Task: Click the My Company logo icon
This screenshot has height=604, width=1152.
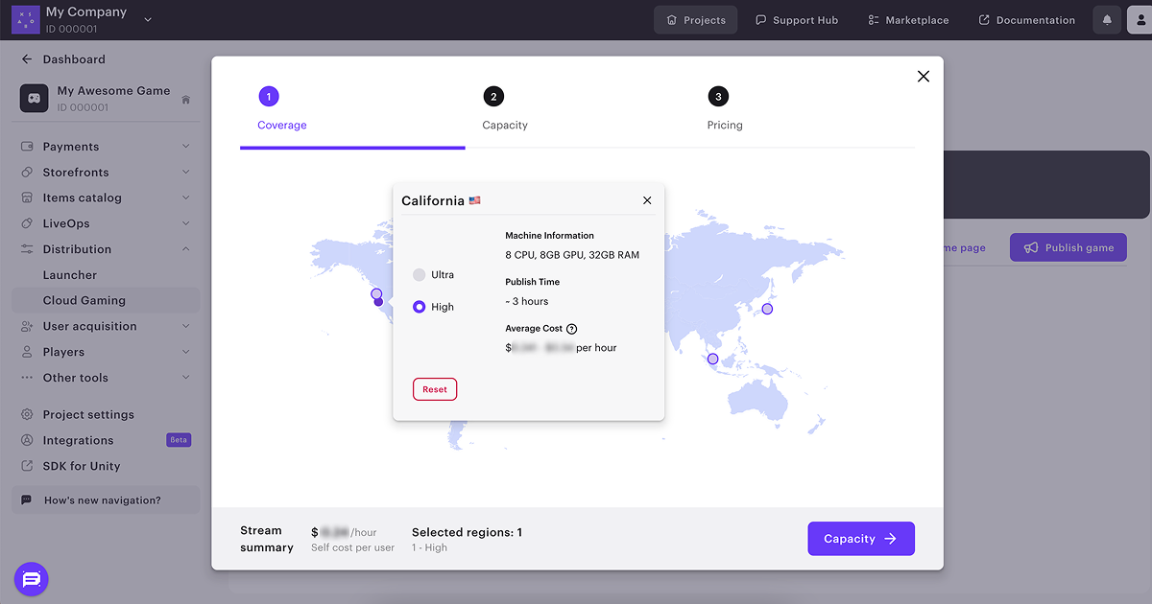Action: coord(25,19)
